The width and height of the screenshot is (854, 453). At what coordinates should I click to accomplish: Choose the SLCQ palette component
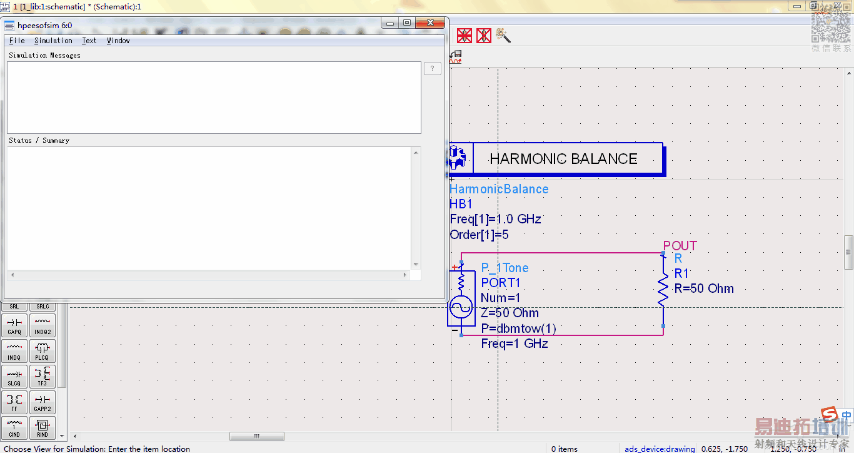(x=14, y=377)
